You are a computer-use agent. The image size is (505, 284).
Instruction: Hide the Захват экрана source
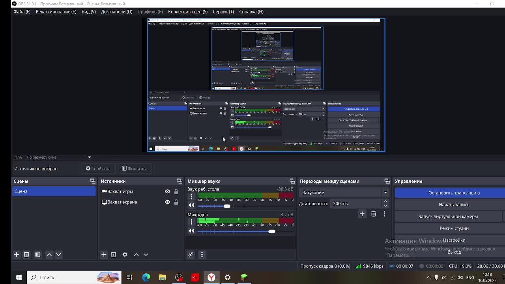(167, 202)
